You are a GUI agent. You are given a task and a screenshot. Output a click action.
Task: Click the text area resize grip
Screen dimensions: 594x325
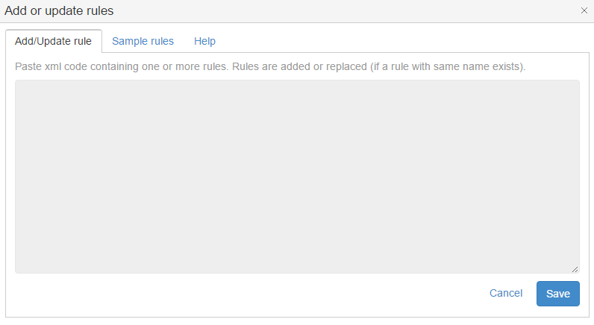[x=575, y=268]
